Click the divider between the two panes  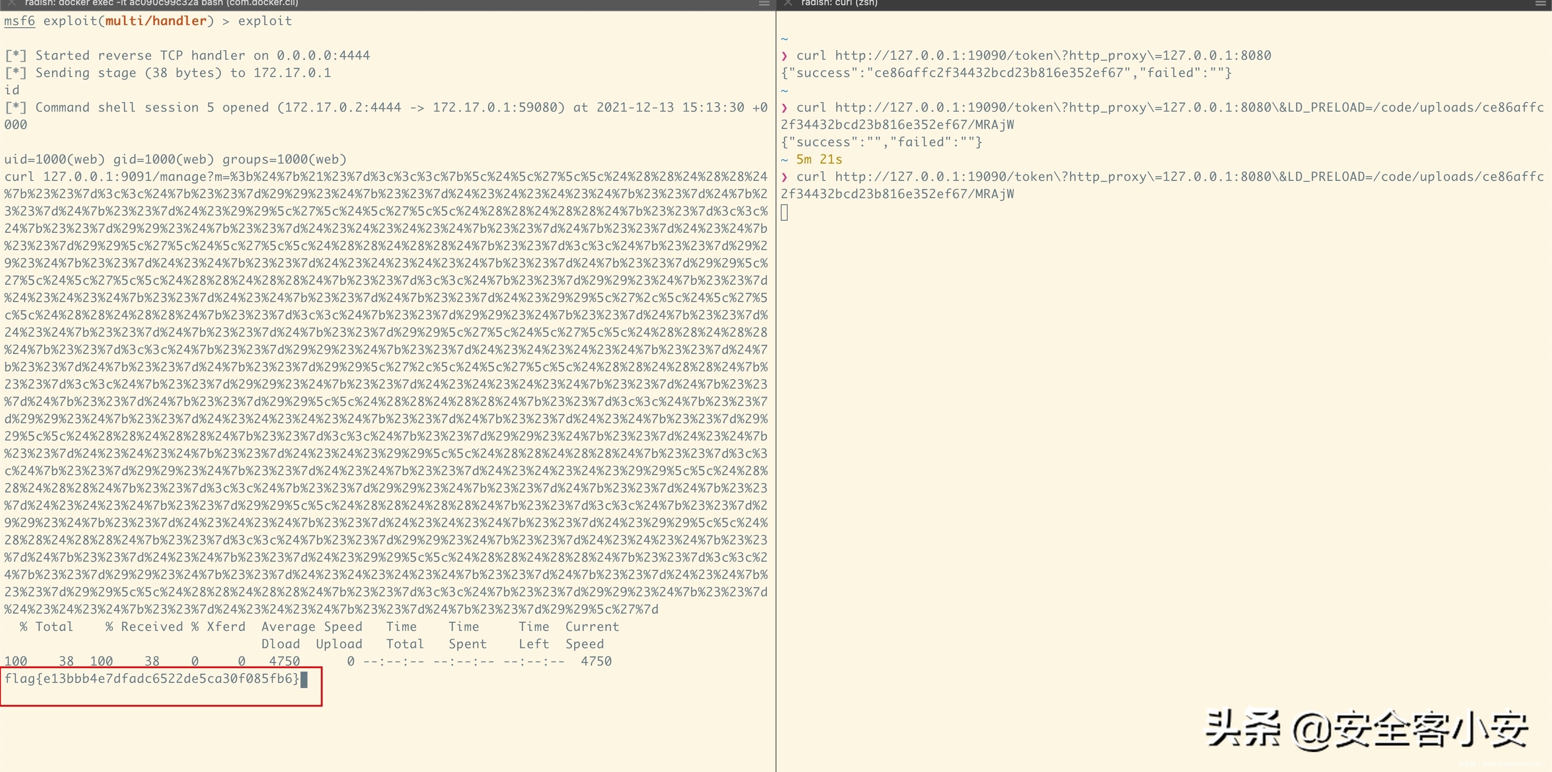[776, 386]
